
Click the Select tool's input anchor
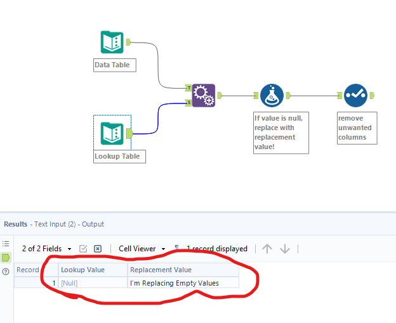coord(340,95)
